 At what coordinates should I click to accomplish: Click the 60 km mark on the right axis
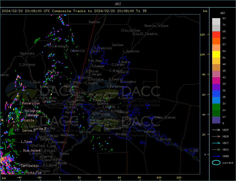204,95
